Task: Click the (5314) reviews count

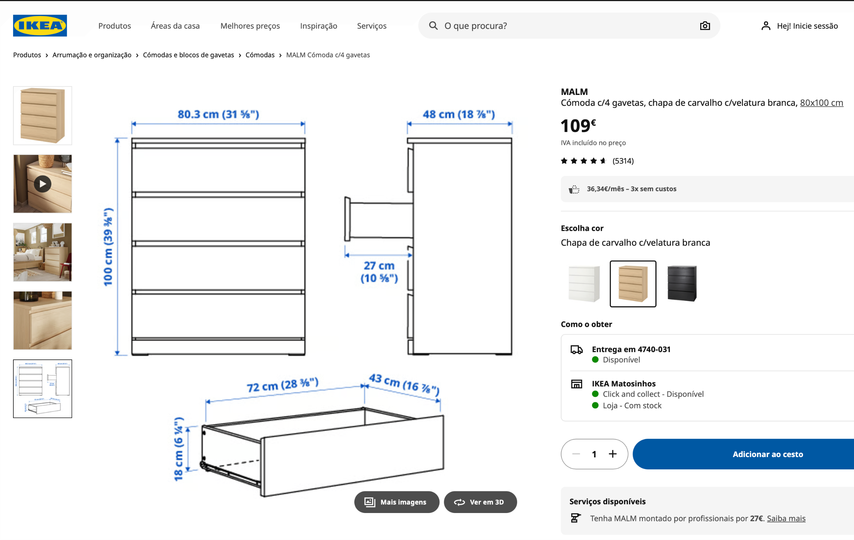Action: click(x=623, y=161)
